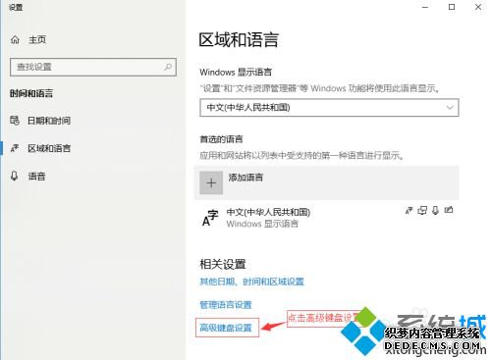Open 其他日期、时间和区域设置 link

pos(251,282)
